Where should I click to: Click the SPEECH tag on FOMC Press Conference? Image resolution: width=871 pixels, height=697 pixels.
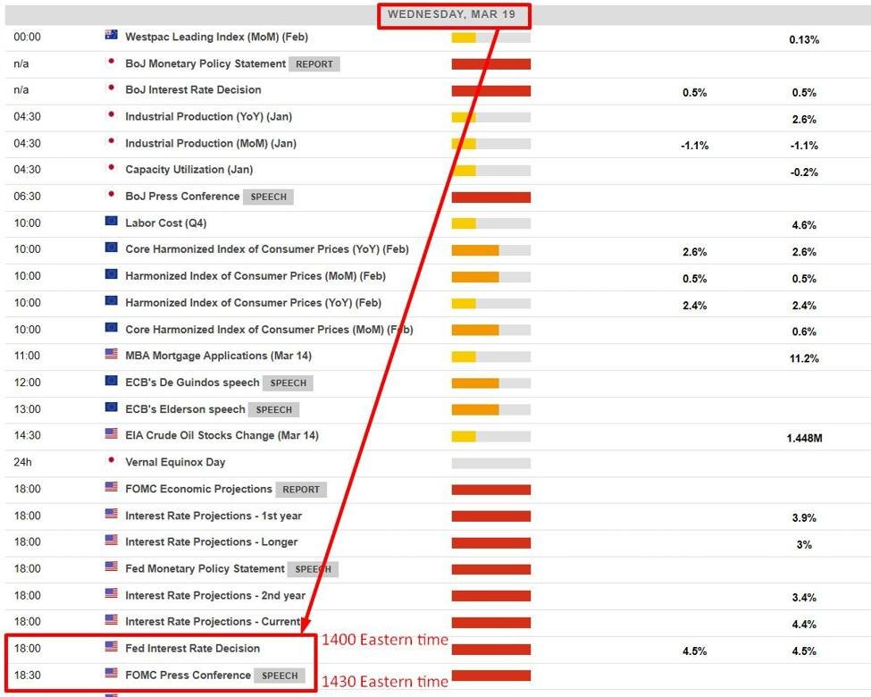point(280,676)
